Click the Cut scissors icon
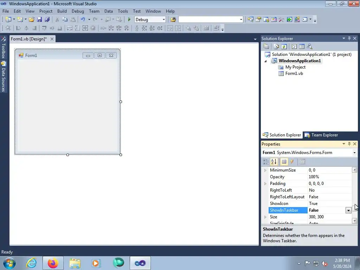 [x=57, y=20]
